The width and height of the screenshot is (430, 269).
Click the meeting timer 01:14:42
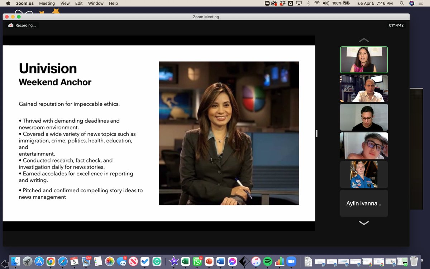point(396,25)
